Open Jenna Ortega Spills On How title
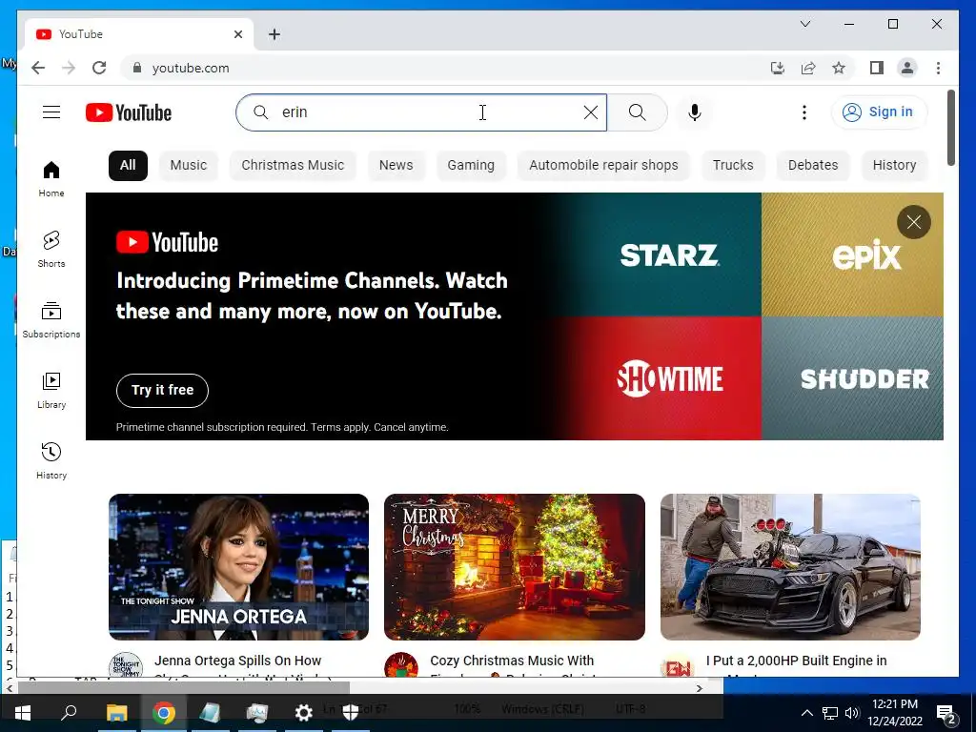 (237, 661)
